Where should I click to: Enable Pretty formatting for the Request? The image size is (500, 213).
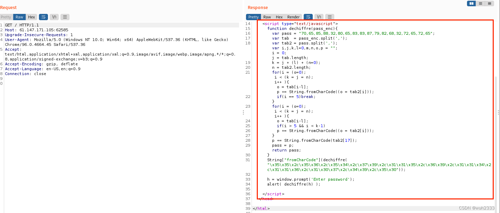pyautogui.click(x=6, y=17)
